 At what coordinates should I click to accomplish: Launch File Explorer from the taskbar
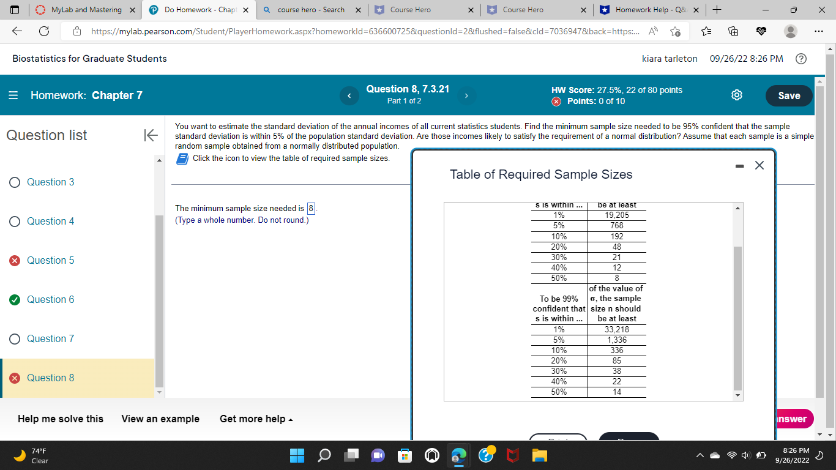click(539, 455)
